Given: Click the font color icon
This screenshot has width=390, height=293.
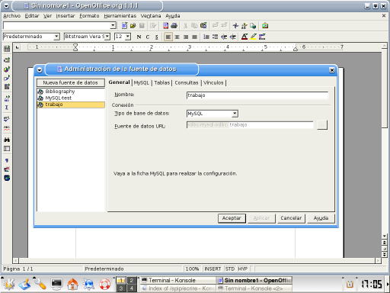Looking at the screenshot, I should tap(245, 37).
